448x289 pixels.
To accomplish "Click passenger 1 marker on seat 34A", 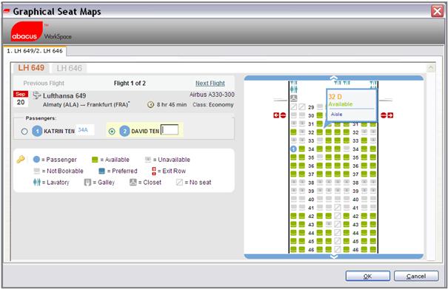I will 293,149.
